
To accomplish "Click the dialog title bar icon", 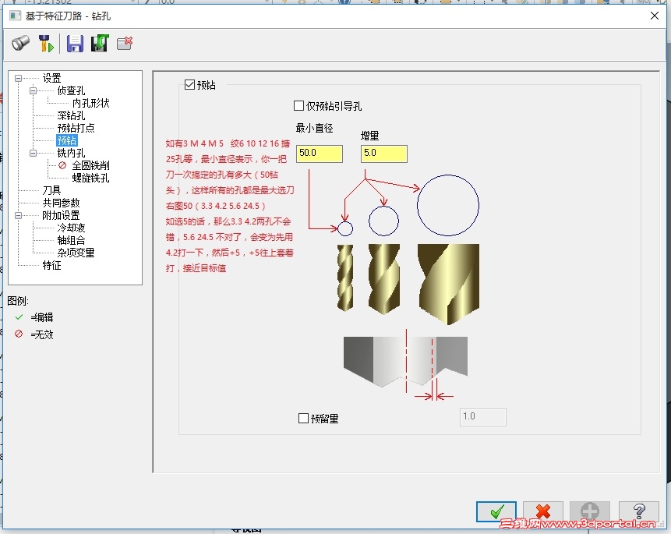I will tap(15, 16).
